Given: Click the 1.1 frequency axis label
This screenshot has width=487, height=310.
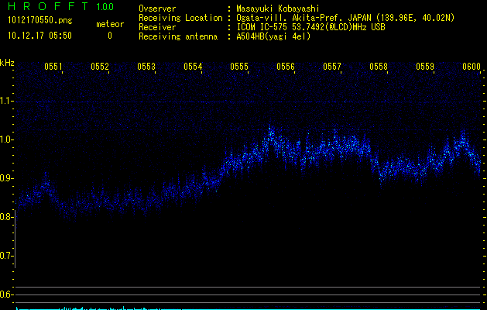Looking at the screenshot, I should coord(6,101).
